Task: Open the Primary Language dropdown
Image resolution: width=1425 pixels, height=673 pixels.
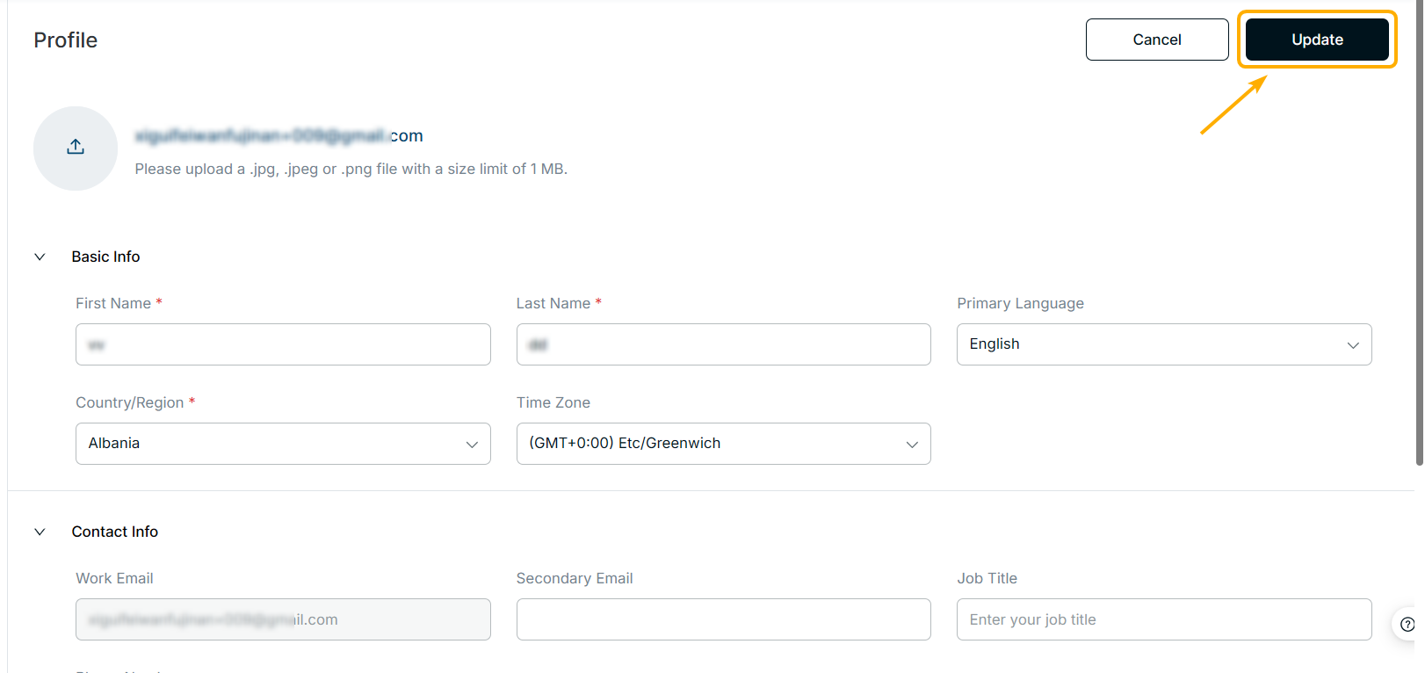Action: pos(1164,344)
